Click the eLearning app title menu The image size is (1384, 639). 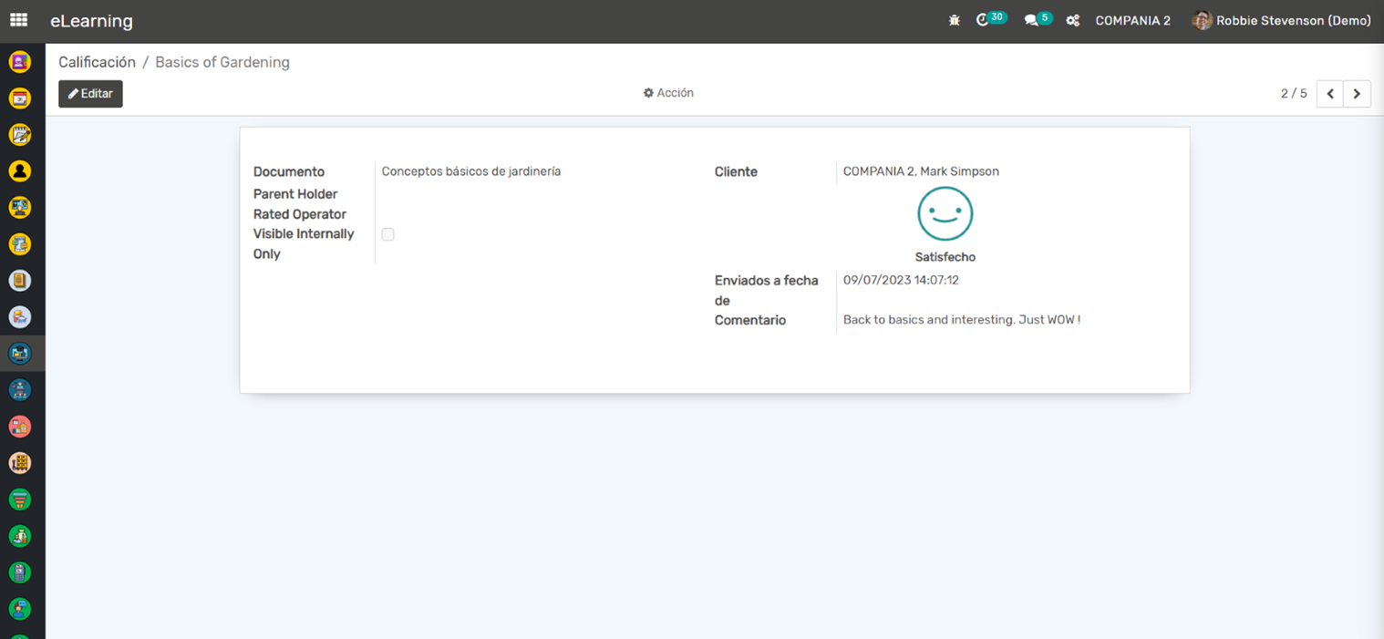pyautogui.click(x=91, y=20)
